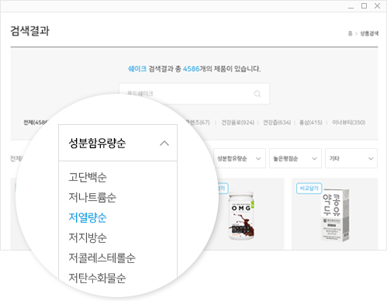The width and height of the screenshot is (387, 301).
Task: Select 저지방순 sort option
Action: click(x=88, y=237)
